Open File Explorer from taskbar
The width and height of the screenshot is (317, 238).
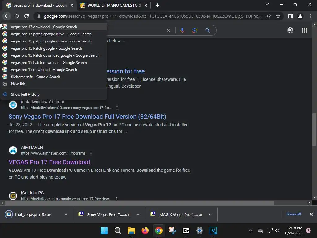point(131,231)
